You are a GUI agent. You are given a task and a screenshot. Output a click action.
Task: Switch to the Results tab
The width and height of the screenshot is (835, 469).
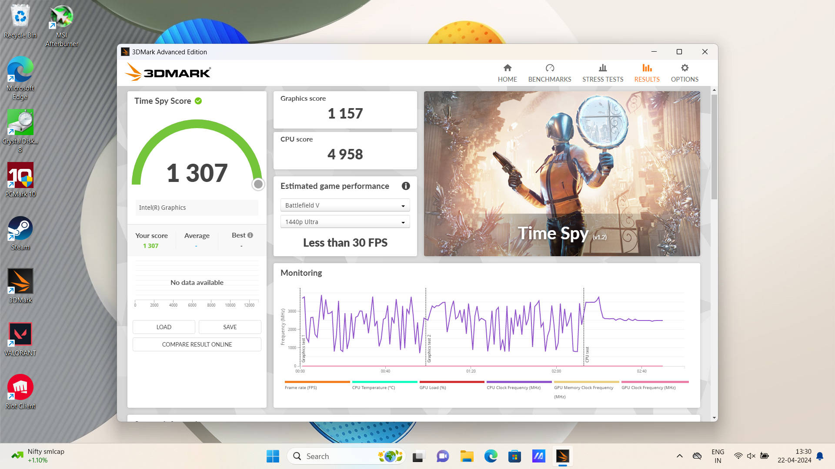(x=647, y=73)
